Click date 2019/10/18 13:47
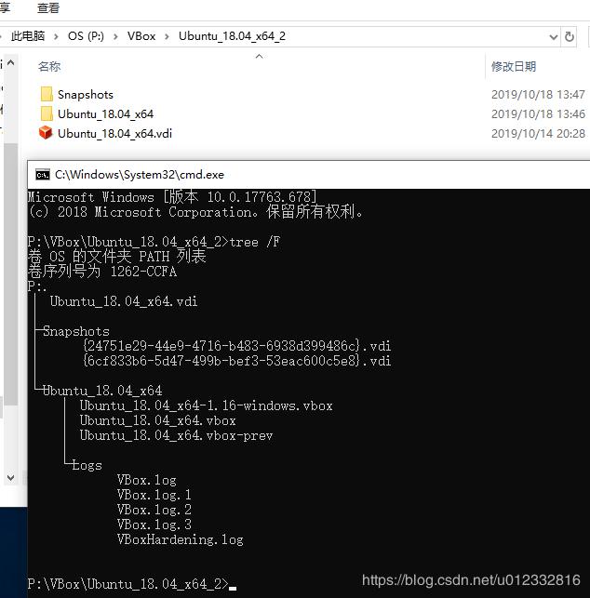590x598 pixels. (538, 95)
